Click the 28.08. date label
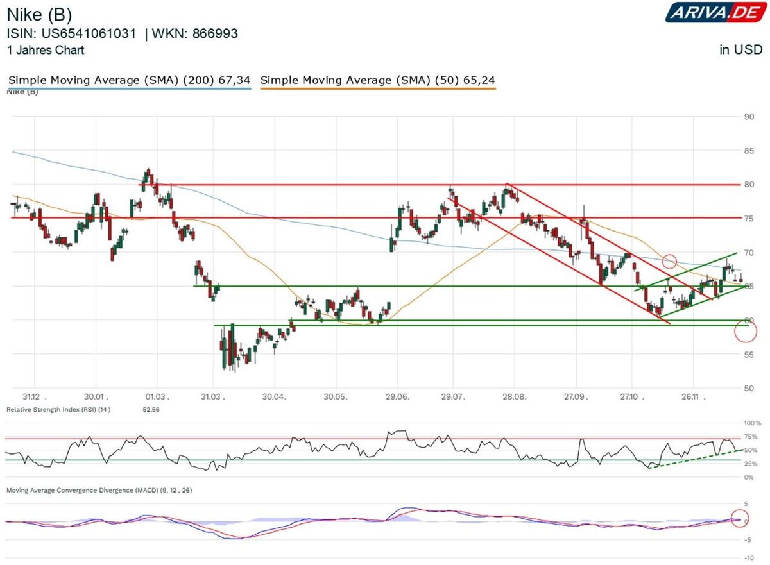 coord(515,397)
